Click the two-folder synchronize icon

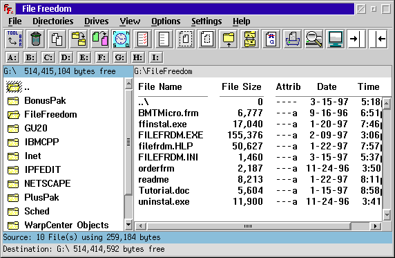pos(249,39)
